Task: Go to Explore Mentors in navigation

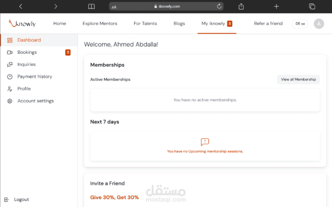Action: pos(100,24)
